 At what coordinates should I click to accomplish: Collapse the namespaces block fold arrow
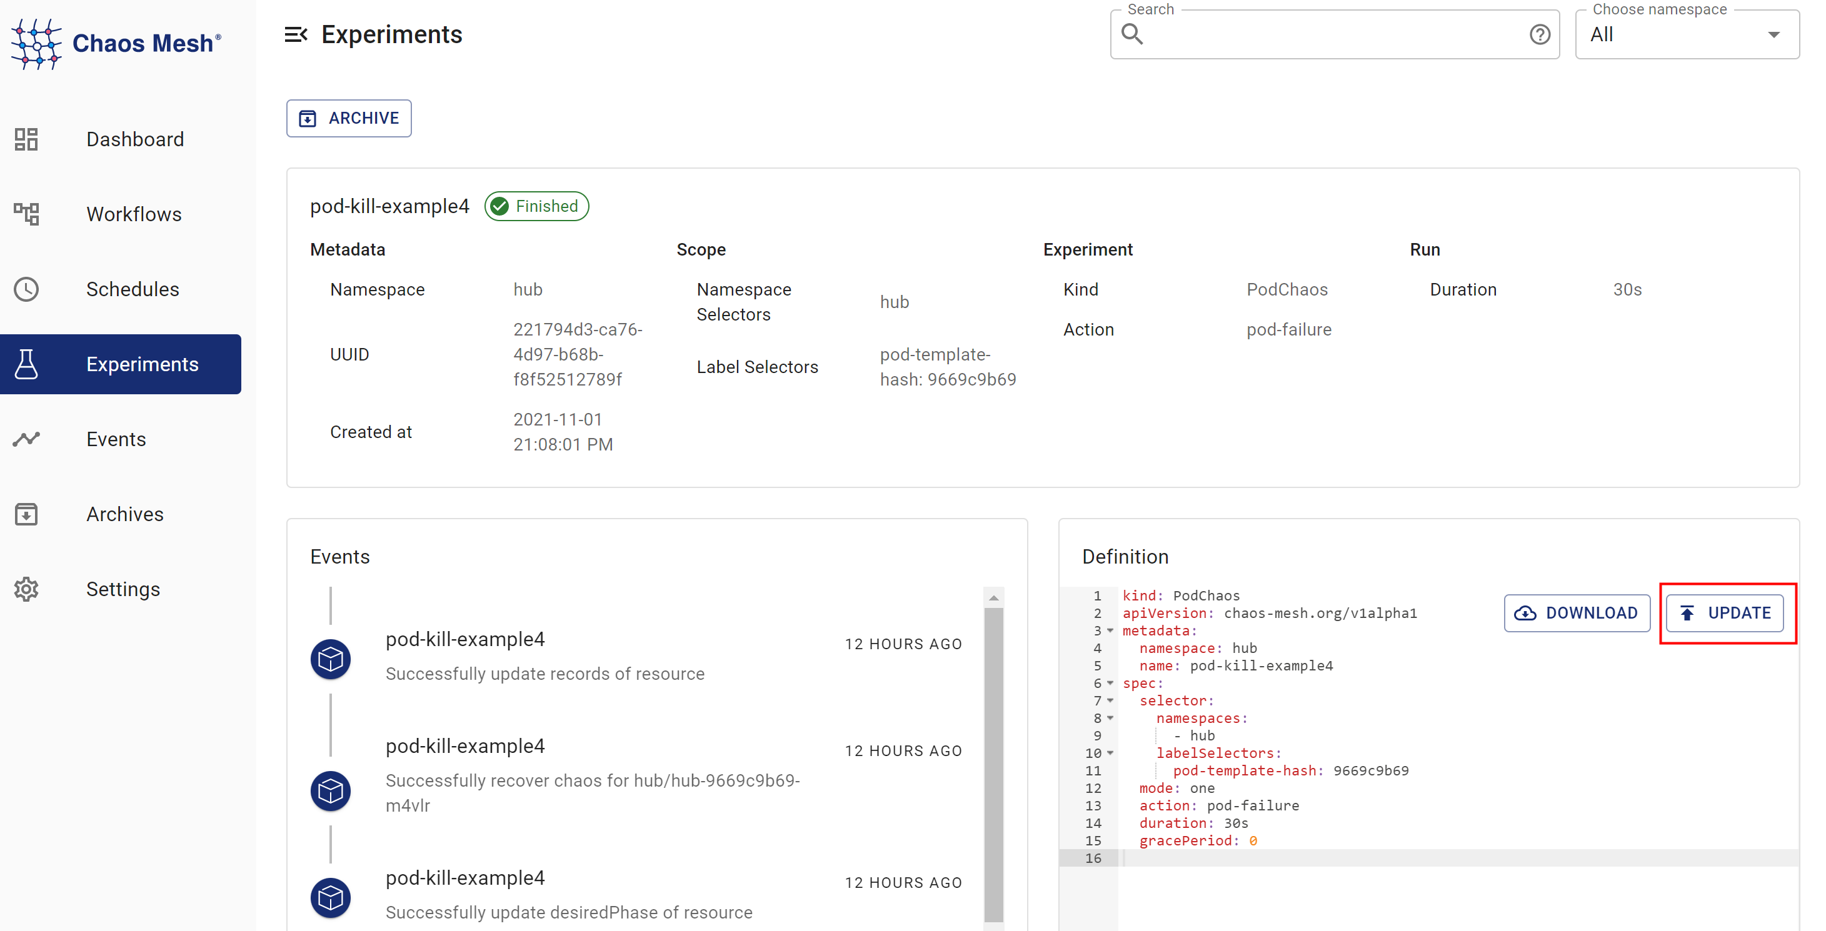click(x=1110, y=718)
